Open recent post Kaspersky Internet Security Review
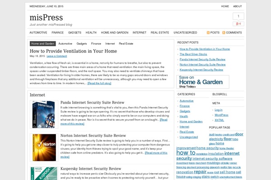The width and height of the screenshot is (271, 180). [201, 70]
